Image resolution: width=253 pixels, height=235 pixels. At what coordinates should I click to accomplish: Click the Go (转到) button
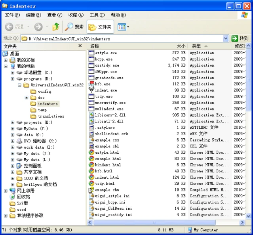[x=240, y=38]
